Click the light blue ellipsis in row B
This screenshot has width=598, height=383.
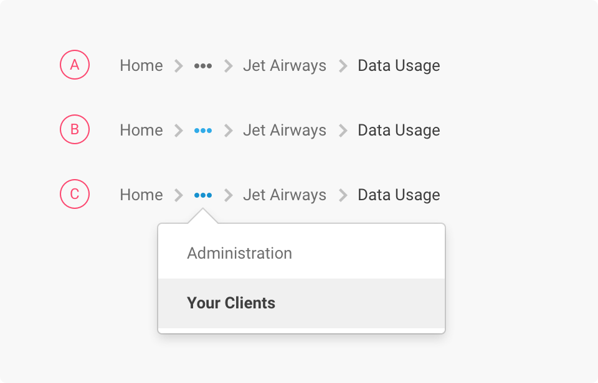tap(203, 131)
